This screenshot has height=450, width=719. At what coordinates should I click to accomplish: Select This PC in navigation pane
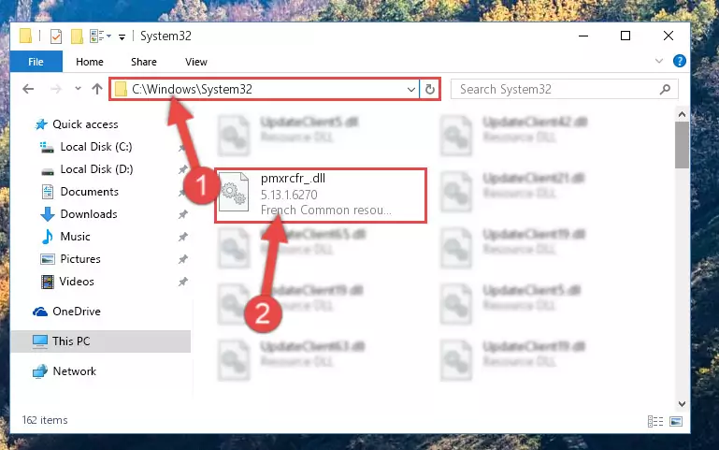pyautogui.click(x=100, y=341)
